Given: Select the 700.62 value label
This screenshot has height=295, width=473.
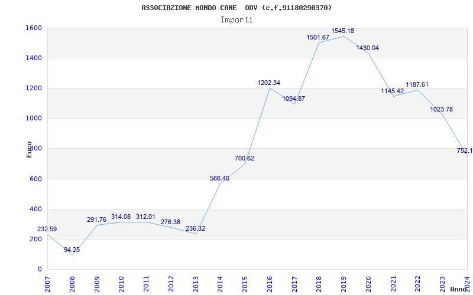Looking at the screenshot, I should [244, 158].
